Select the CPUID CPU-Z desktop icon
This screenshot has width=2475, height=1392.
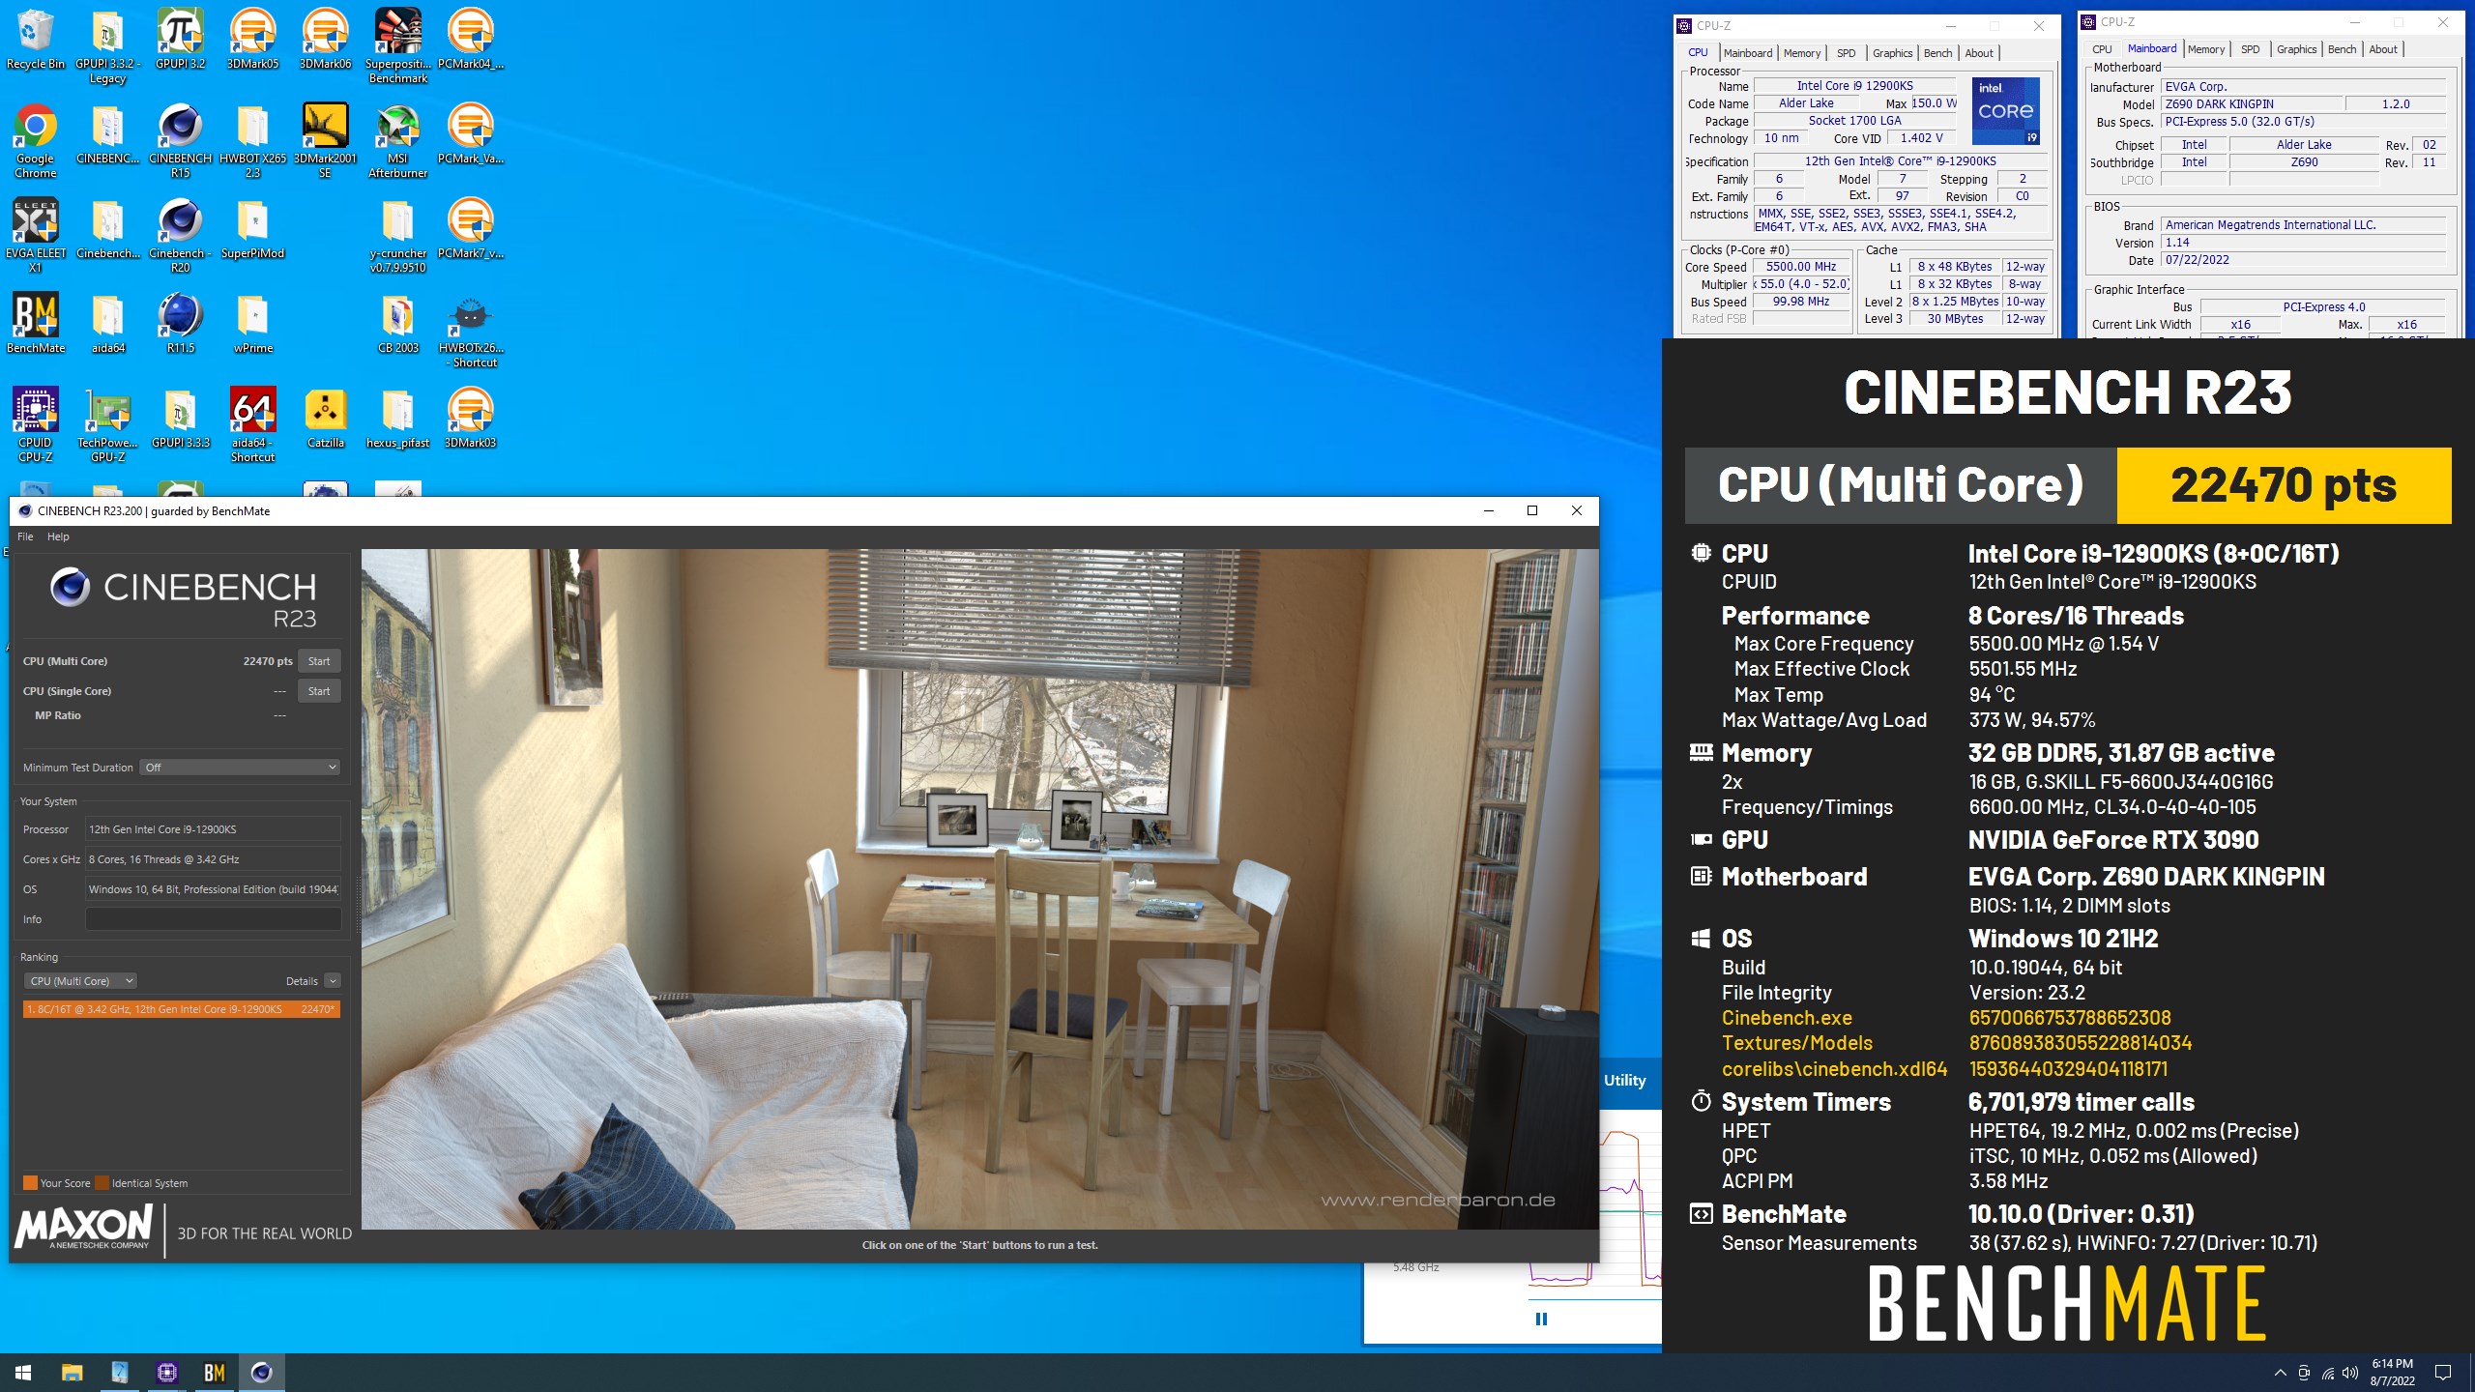[36, 425]
